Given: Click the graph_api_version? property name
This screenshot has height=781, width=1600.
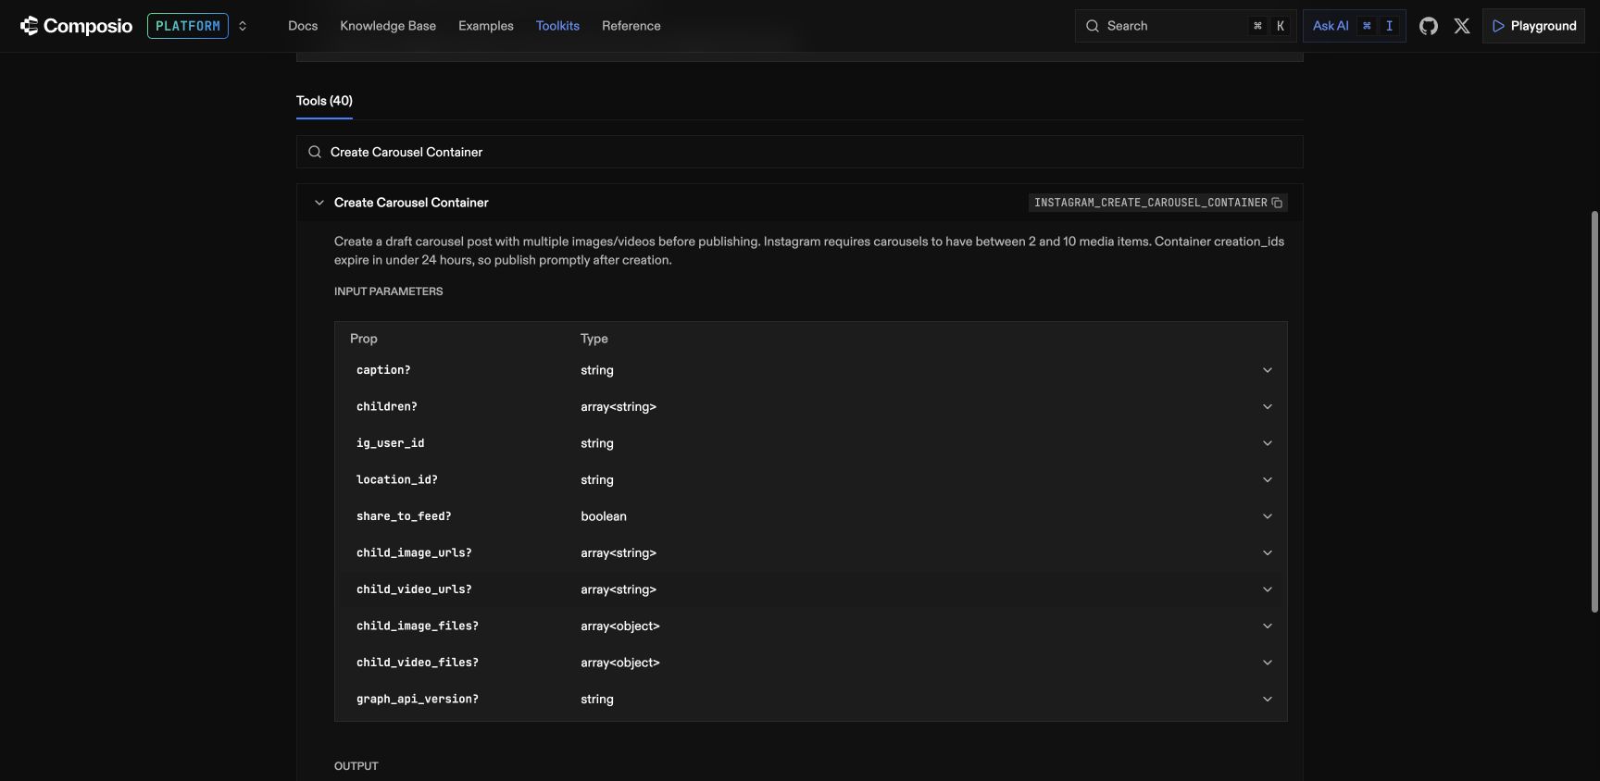Looking at the screenshot, I should click(418, 700).
